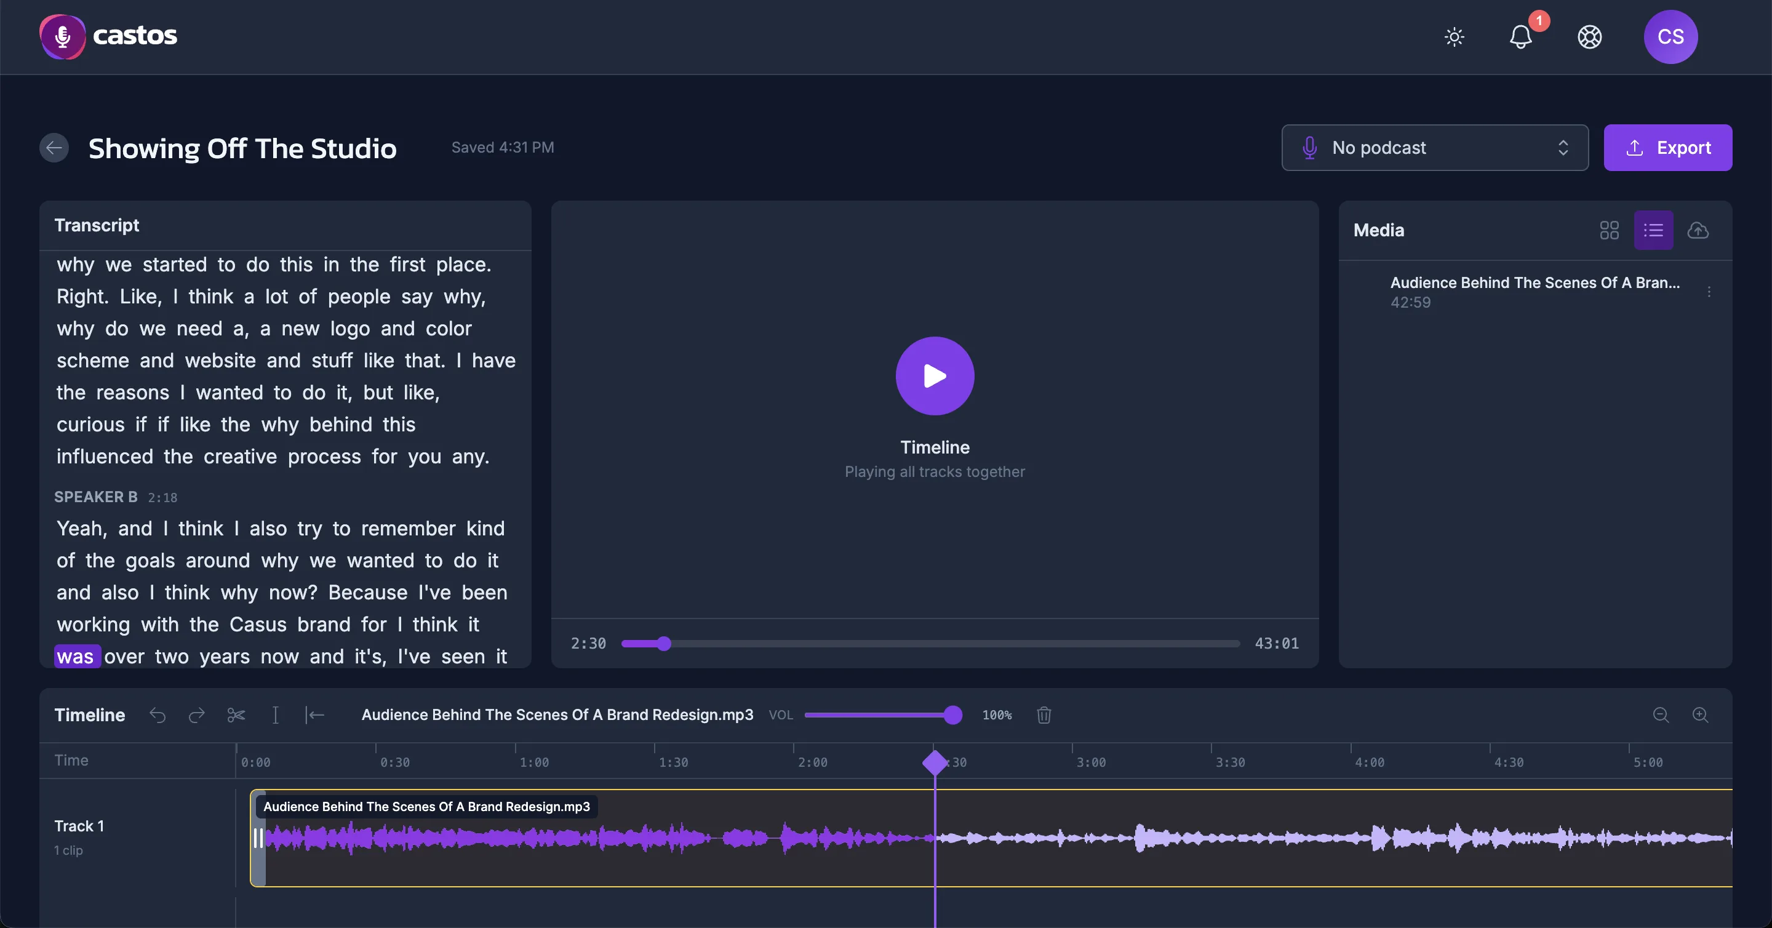Zoom out the timeline
The image size is (1772, 928).
(x=1661, y=716)
